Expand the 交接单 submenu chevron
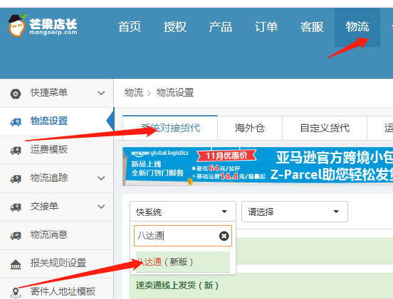This screenshot has width=393, height=299. click(x=101, y=207)
